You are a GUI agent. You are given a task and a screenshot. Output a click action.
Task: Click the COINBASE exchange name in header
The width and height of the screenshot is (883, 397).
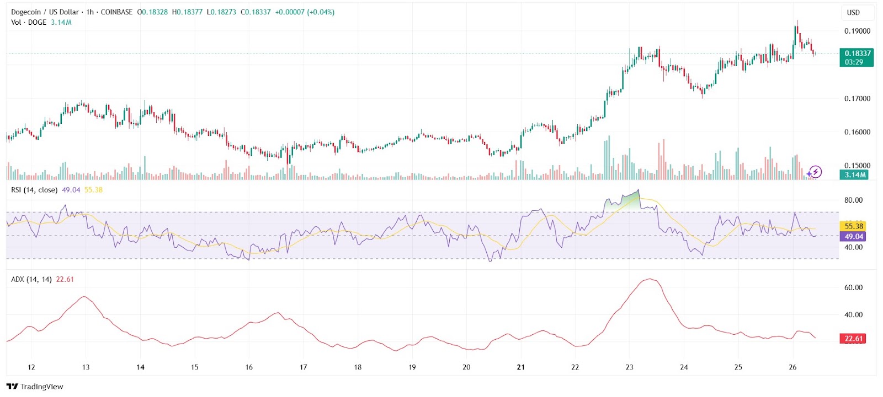(x=116, y=12)
